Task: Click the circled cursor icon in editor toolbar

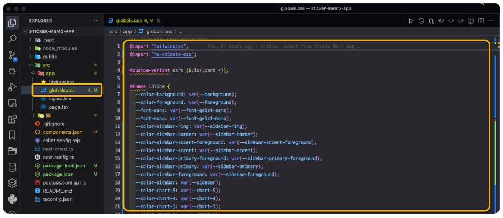Action: point(471,21)
